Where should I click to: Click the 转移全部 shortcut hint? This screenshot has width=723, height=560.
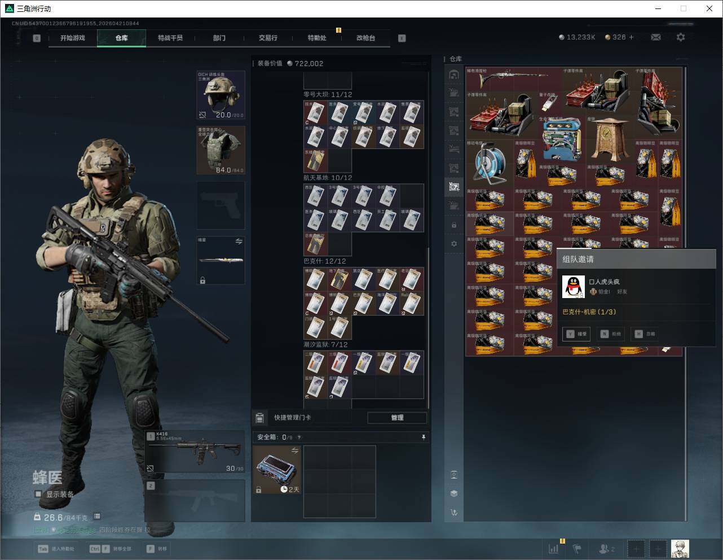110,549
